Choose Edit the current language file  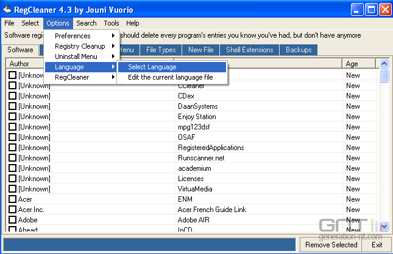(172, 77)
